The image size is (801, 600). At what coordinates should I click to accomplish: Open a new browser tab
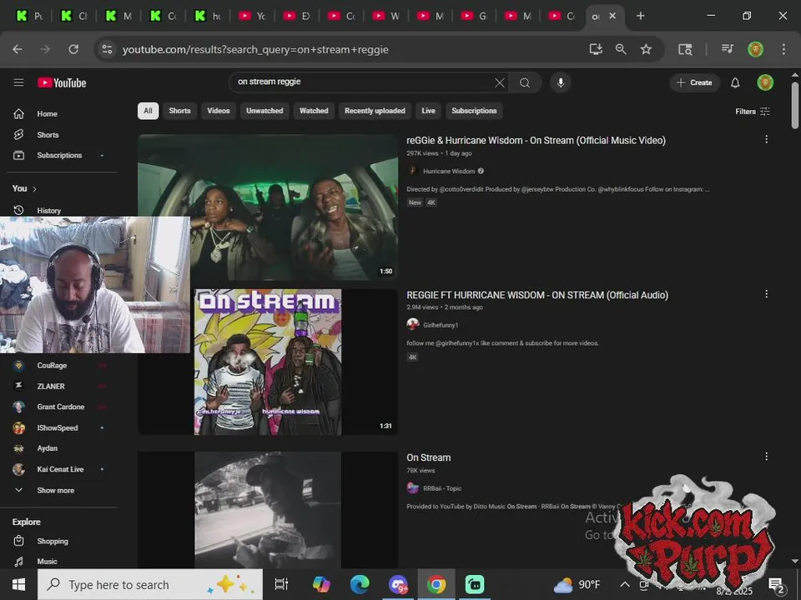tap(640, 16)
